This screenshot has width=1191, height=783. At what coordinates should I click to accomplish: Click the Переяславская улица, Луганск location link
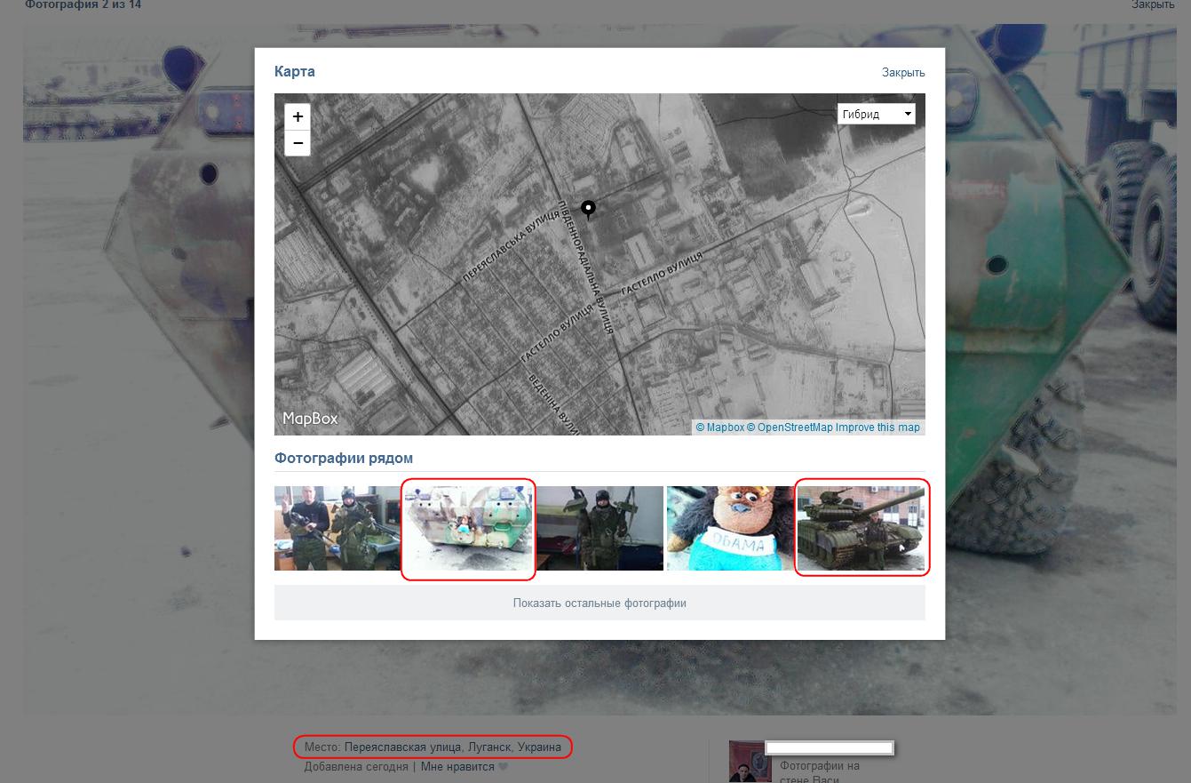[x=452, y=747]
